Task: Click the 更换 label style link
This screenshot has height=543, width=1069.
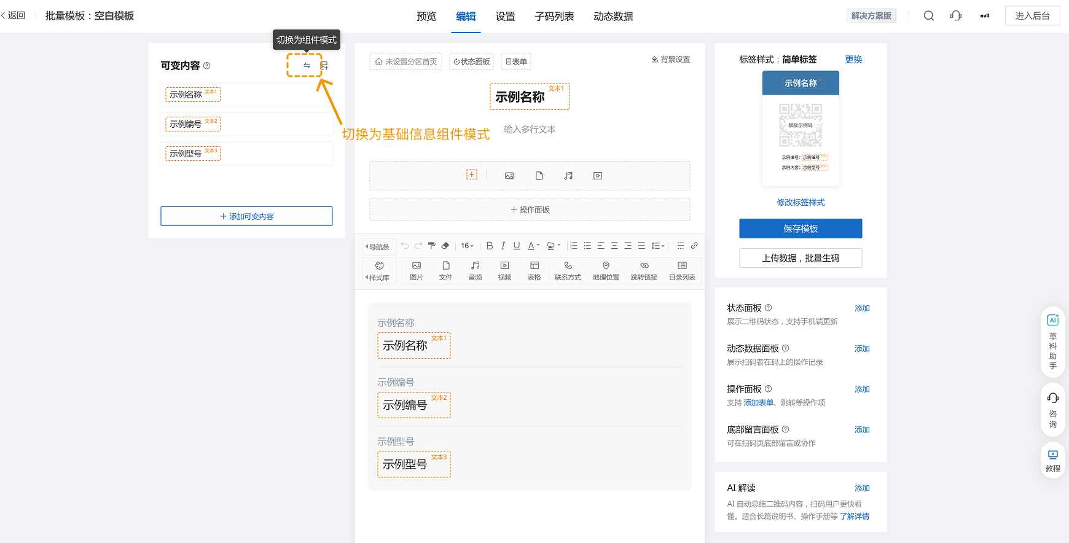Action: [x=853, y=60]
